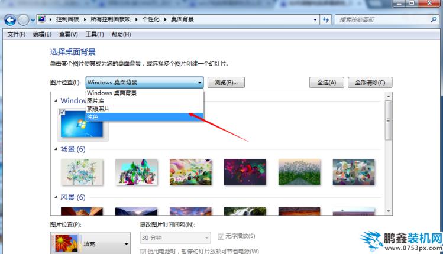Viewport: 443px width, 254px height.
Task: Expand the arrow after 个性化 breadcrumb
Action: tap(165, 19)
